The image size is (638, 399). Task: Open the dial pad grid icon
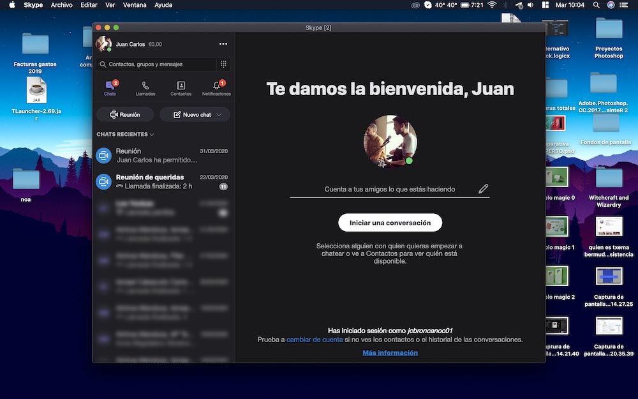223,64
